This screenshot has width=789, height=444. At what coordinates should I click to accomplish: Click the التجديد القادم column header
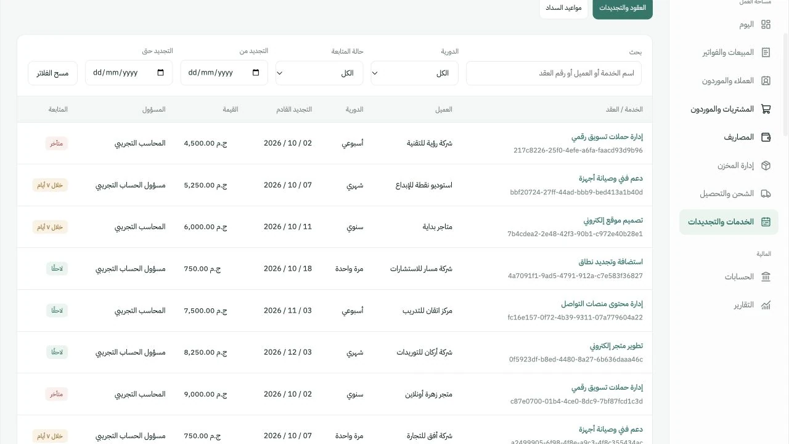294,109
